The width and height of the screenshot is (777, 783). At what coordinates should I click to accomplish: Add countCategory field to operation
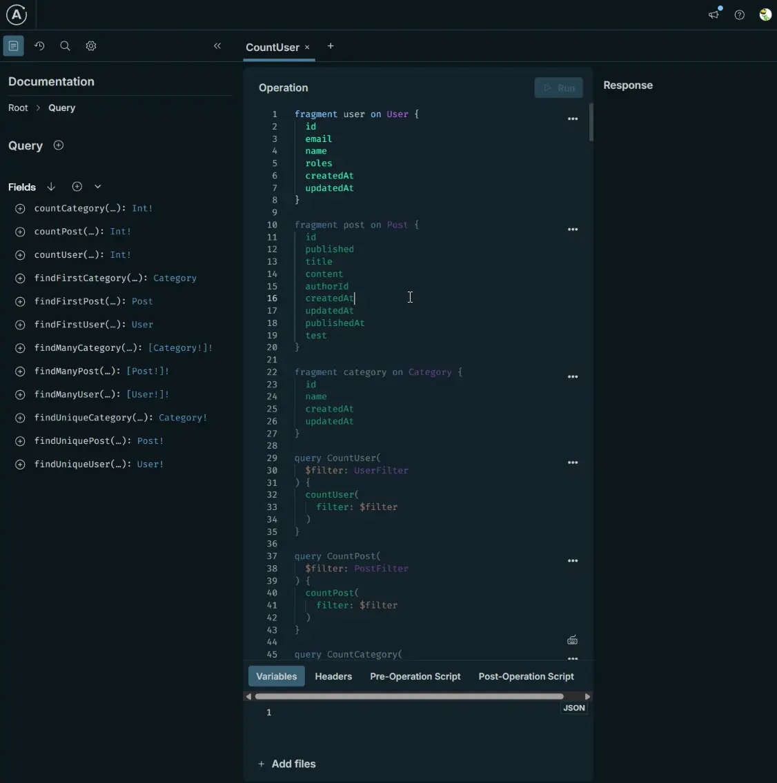[20, 209]
